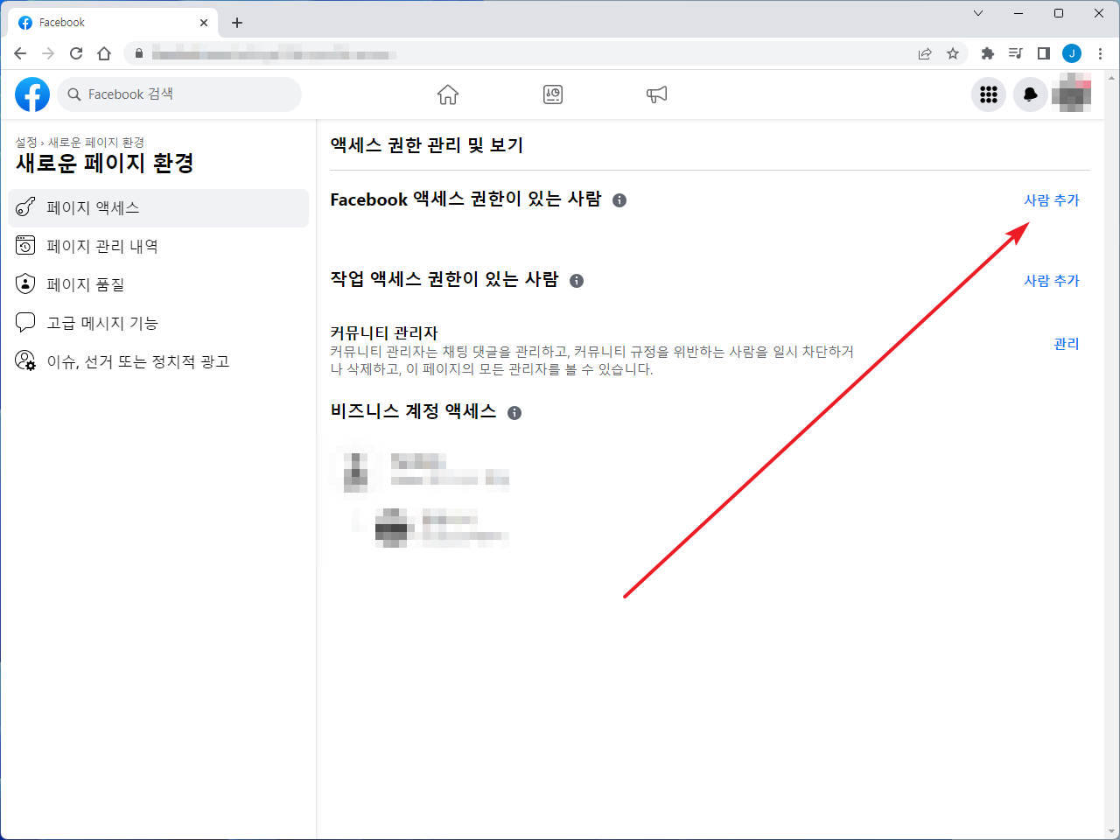Open the professional dashboard icon

tap(553, 94)
